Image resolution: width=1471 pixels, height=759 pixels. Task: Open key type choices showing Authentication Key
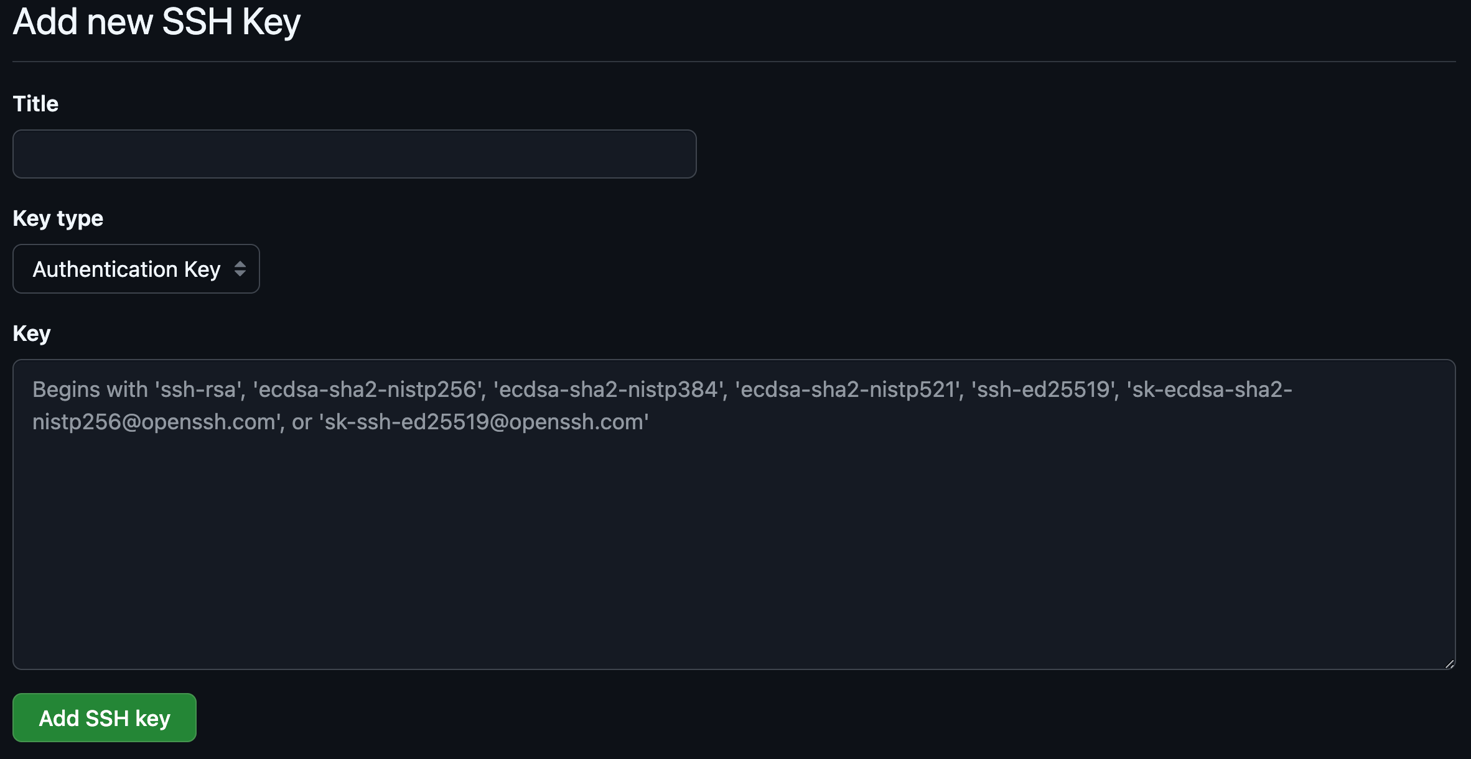136,269
